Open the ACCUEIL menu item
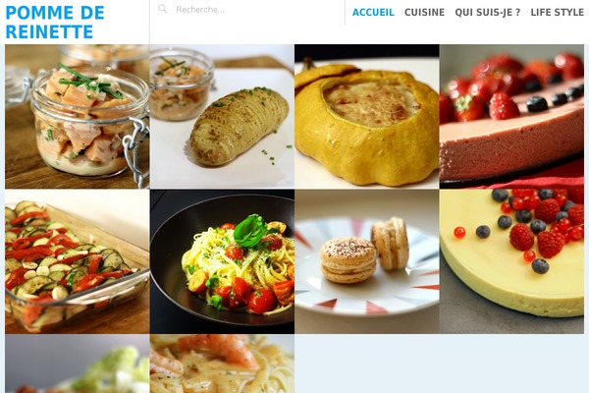Viewport: 589px width, 393px height. coord(373,12)
